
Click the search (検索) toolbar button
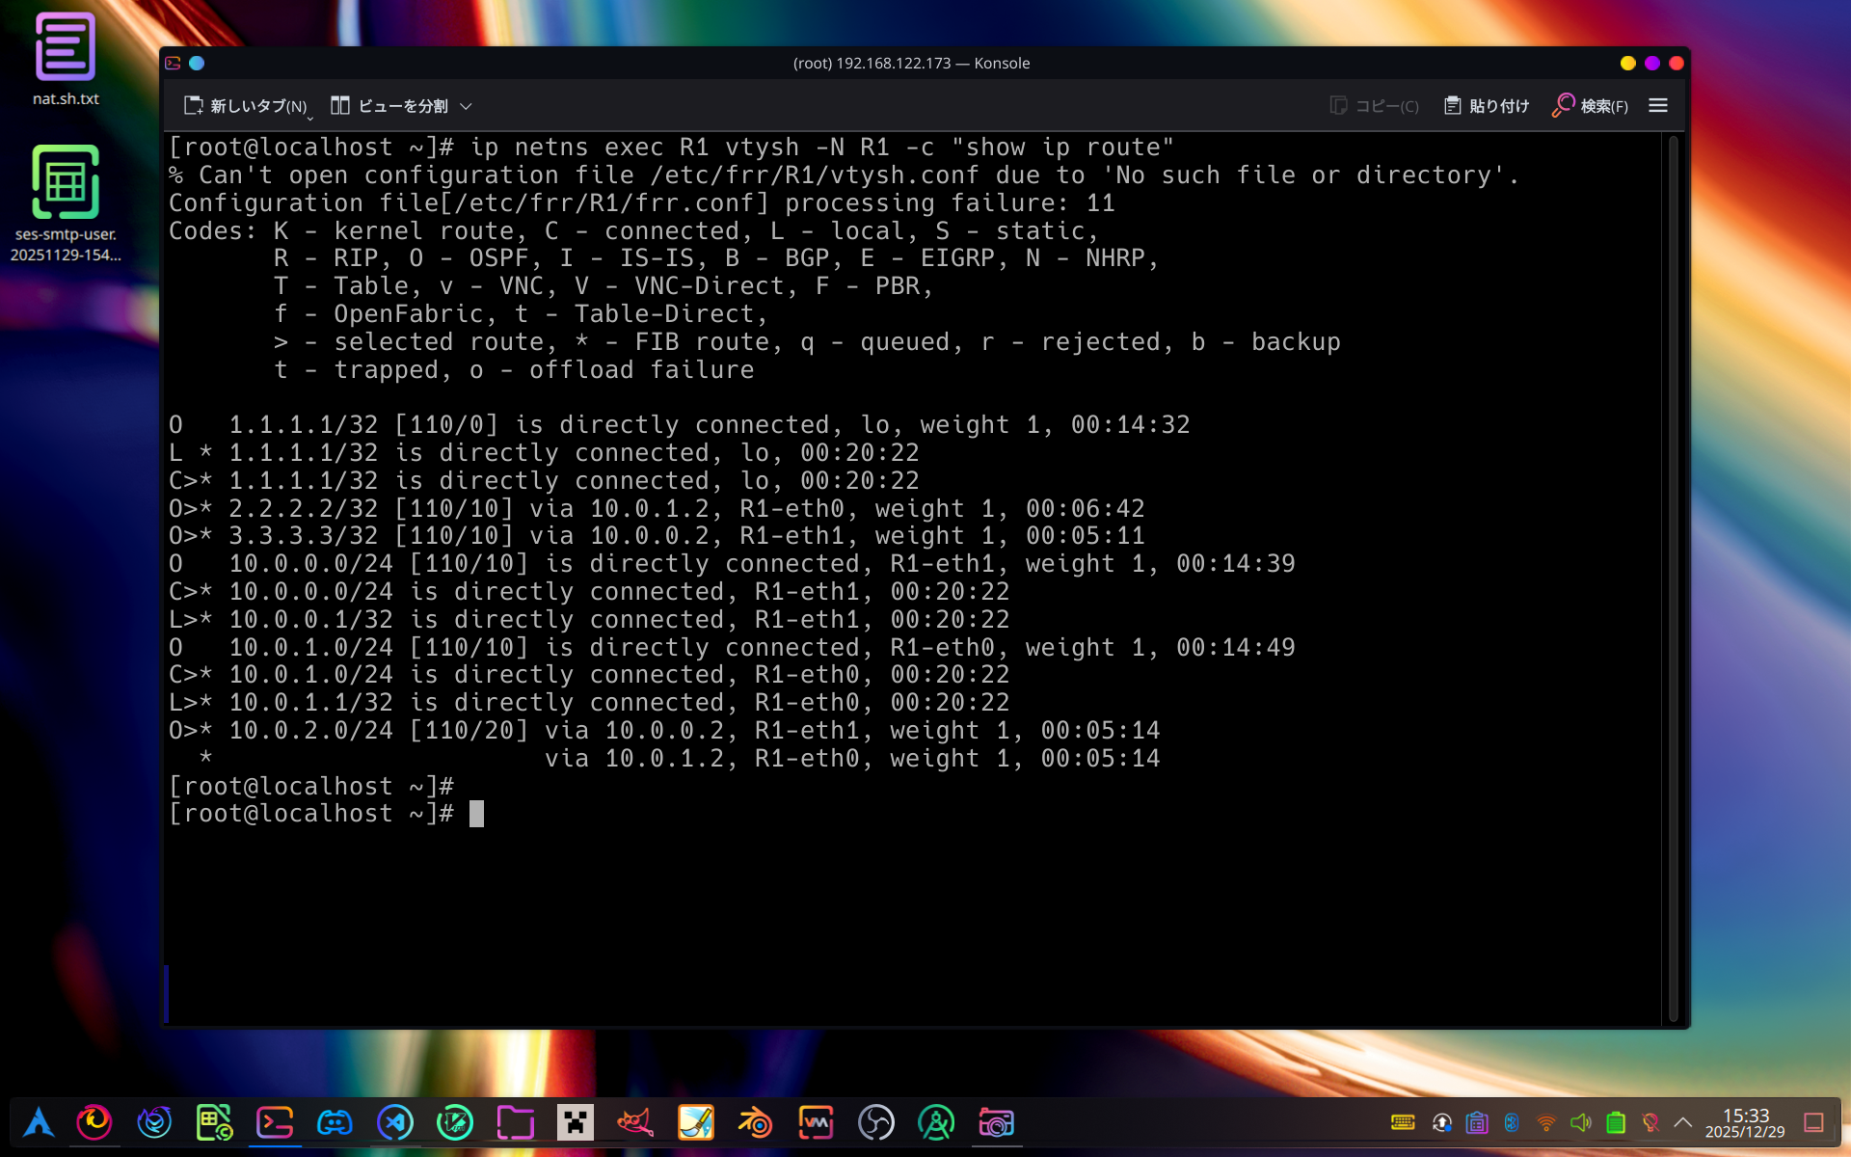[1590, 106]
